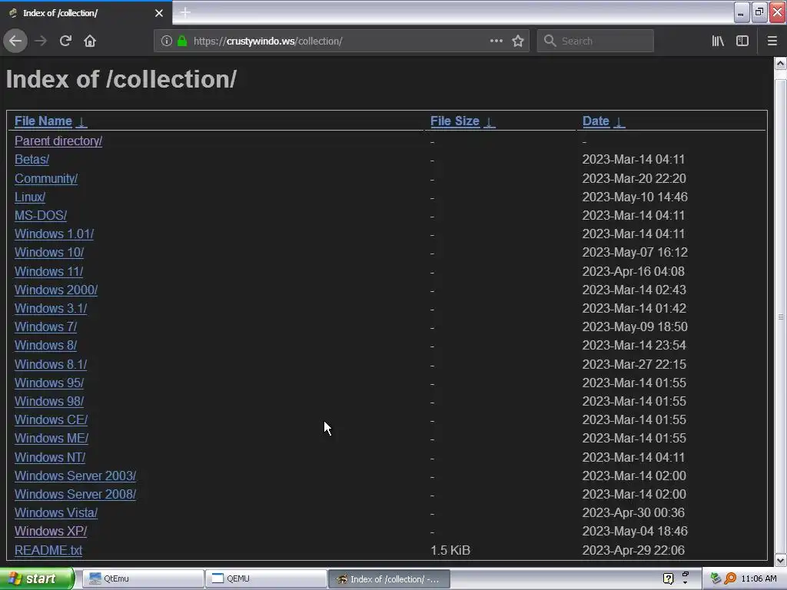The height and width of the screenshot is (590, 787).
Task: Open site information icon in address bar
Action: (166, 41)
